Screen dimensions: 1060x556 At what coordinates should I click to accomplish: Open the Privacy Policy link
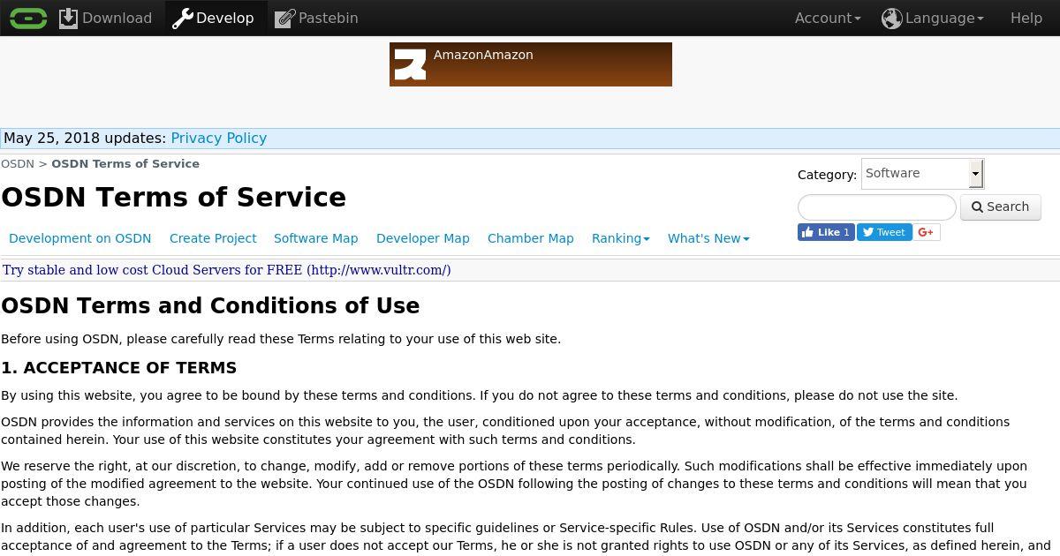pos(218,138)
